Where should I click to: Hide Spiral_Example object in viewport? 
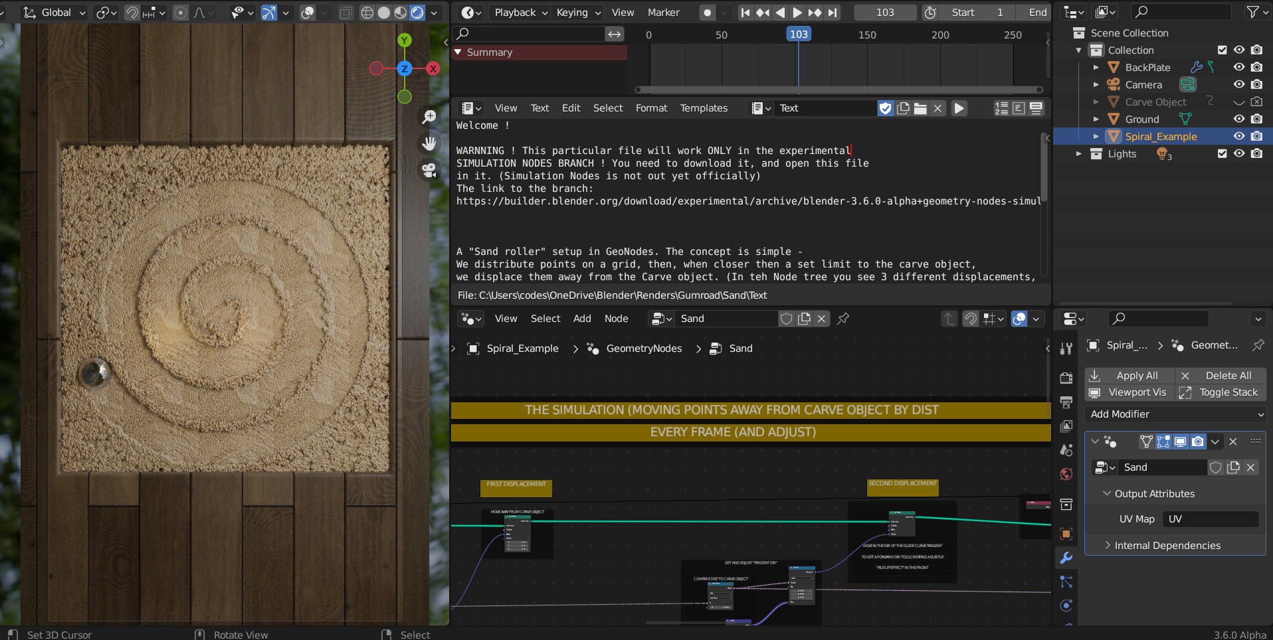(1239, 136)
